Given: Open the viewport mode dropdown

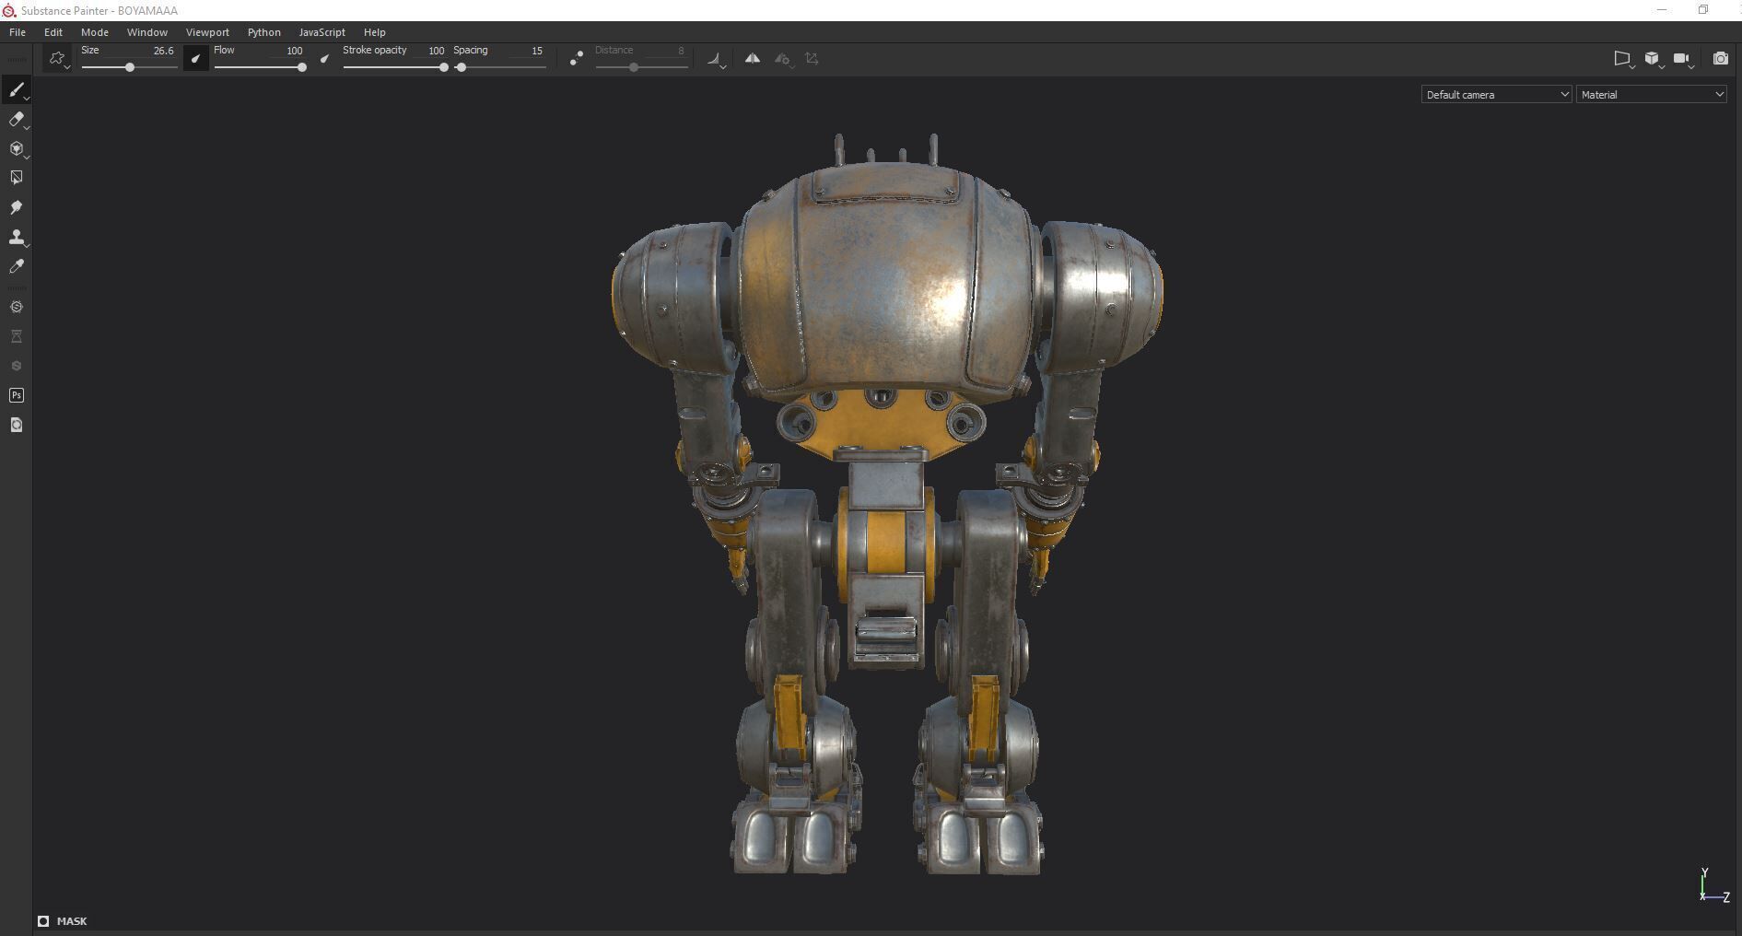Looking at the screenshot, I should (x=1624, y=60).
